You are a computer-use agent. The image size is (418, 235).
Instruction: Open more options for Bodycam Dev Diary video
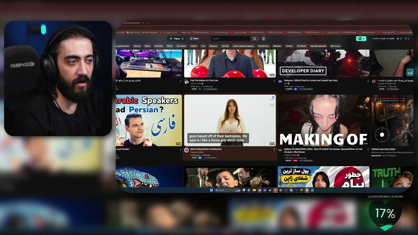[x=368, y=81]
